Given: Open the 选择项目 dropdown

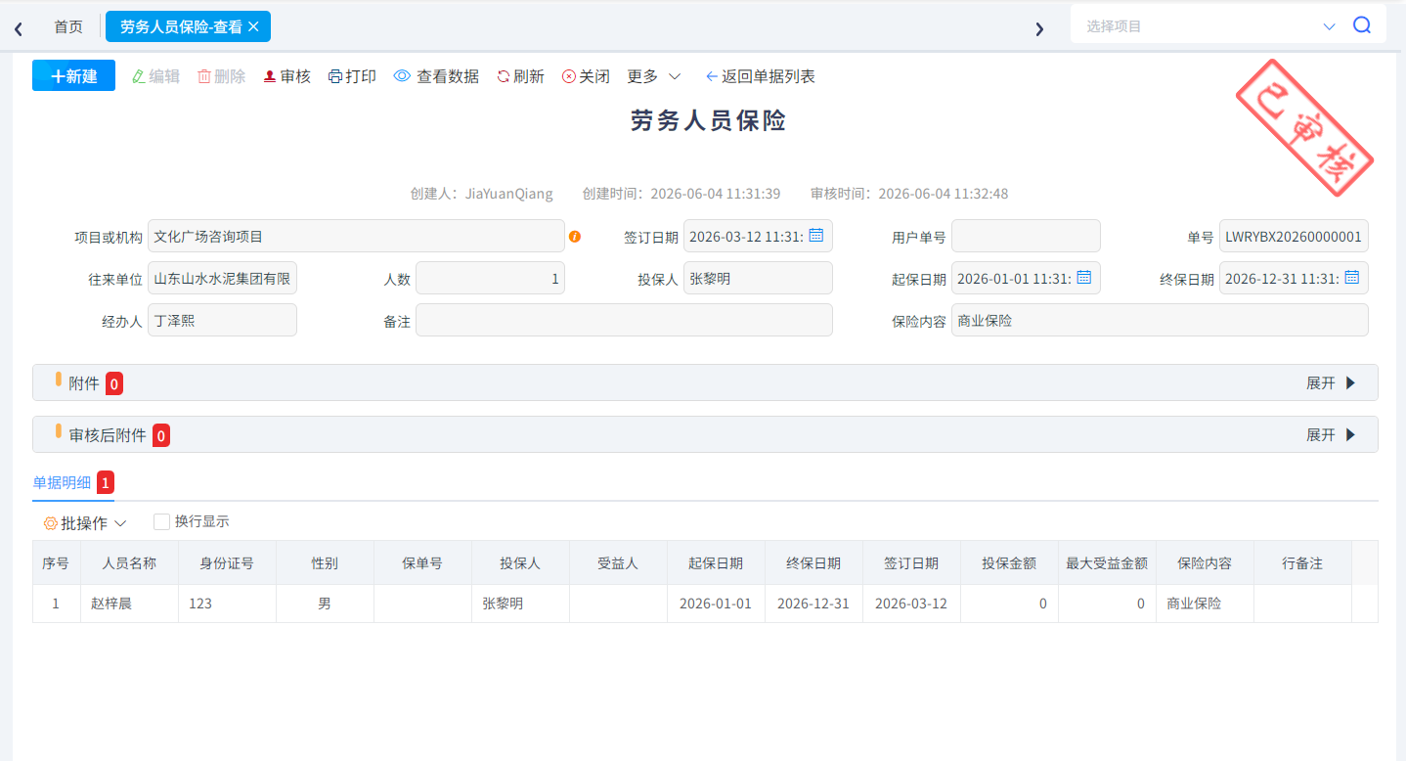Looking at the screenshot, I should click(x=1210, y=26).
